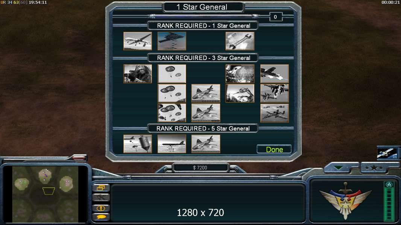
Task: Select the Fuel Air Bomb B-52 power
Action: 172,144
